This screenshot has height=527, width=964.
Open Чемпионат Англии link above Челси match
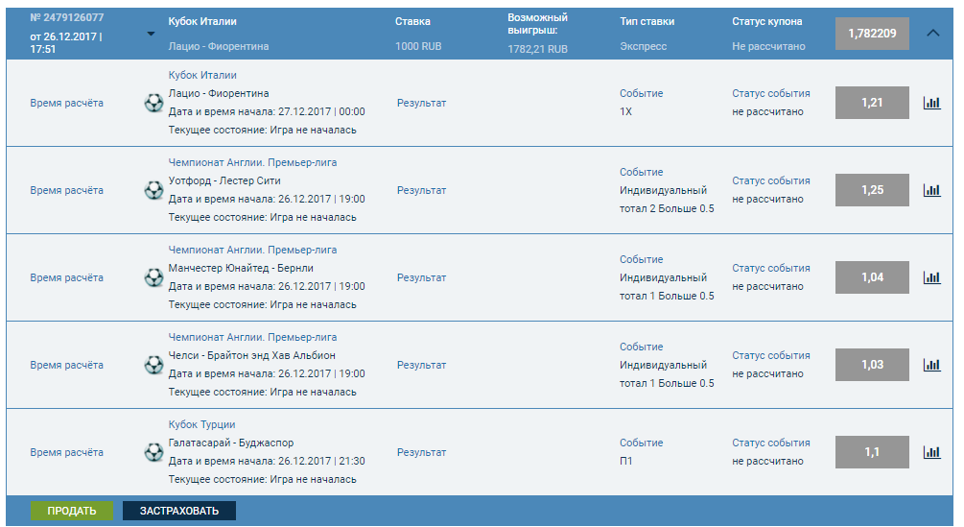(x=252, y=337)
